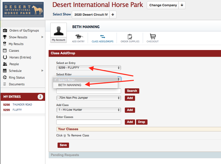Viewport: 221px width, 164px height.
Task: Click the Save button
Action: tap(63, 145)
